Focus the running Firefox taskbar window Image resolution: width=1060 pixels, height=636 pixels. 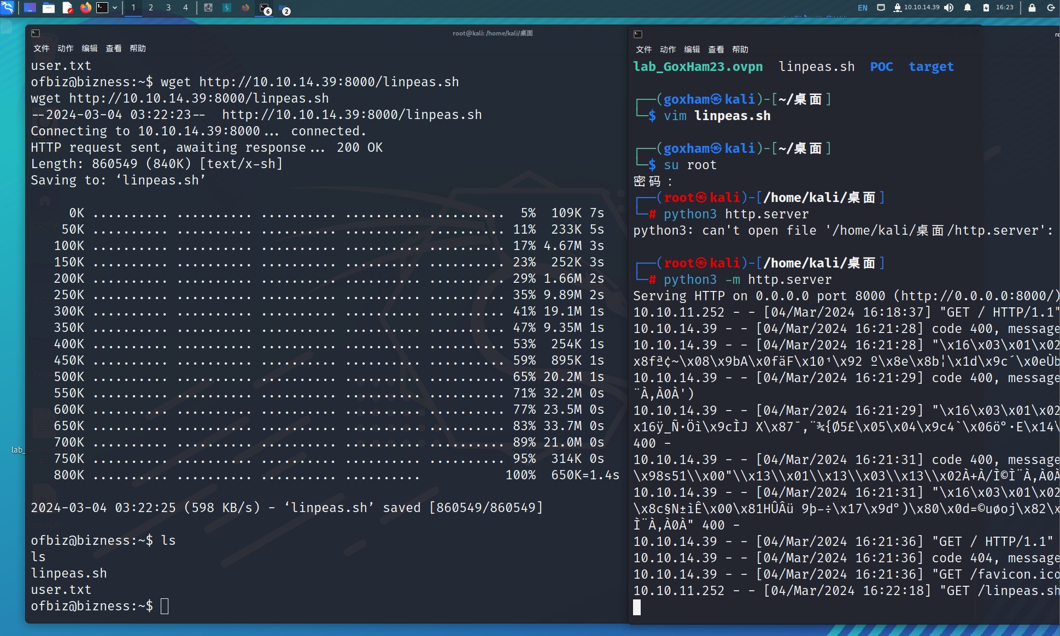tap(245, 8)
